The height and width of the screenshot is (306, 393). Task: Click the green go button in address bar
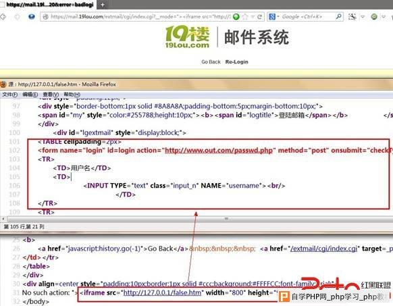(236, 17)
